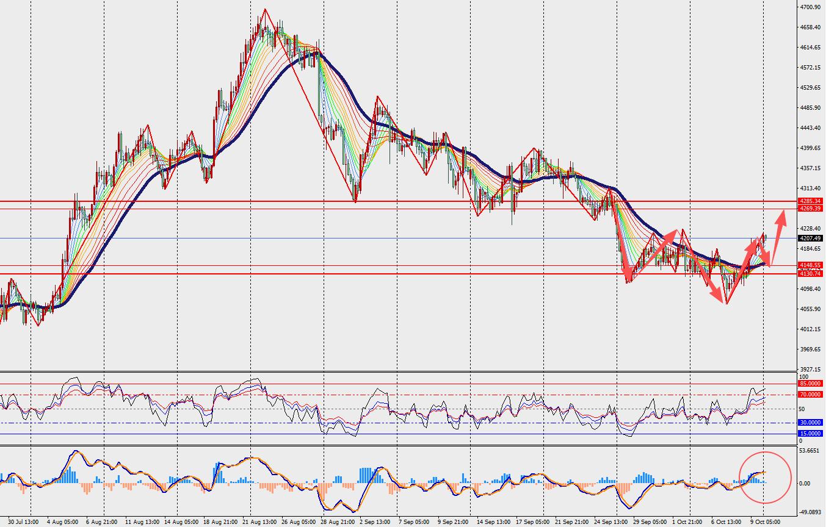Click the 15.0000 oscillator level label
Viewport: 826px width, 527px height.
(810, 434)
